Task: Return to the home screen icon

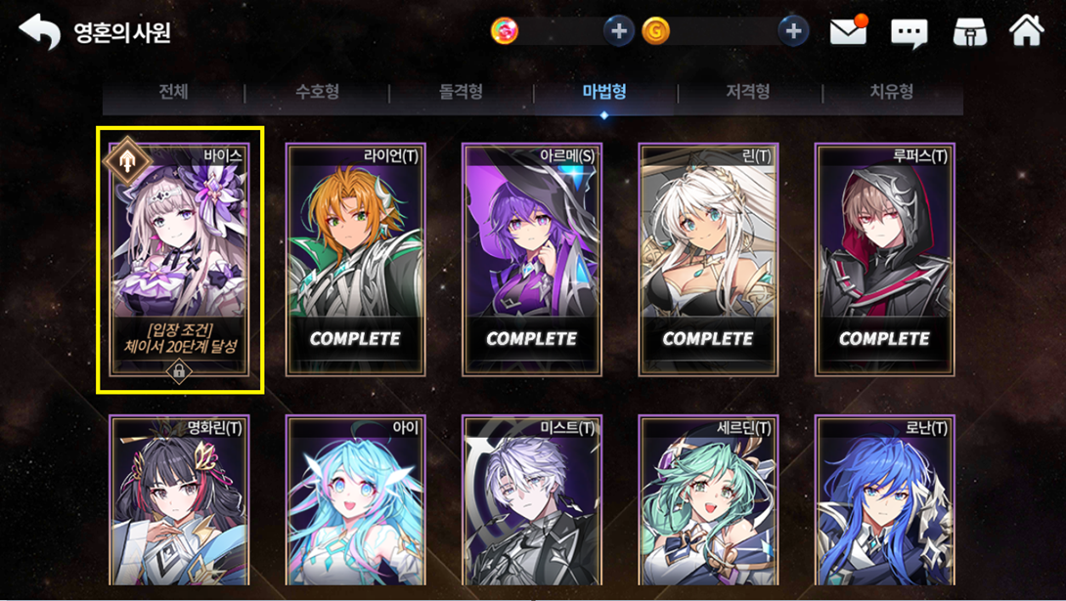Action: [1027, 30]
